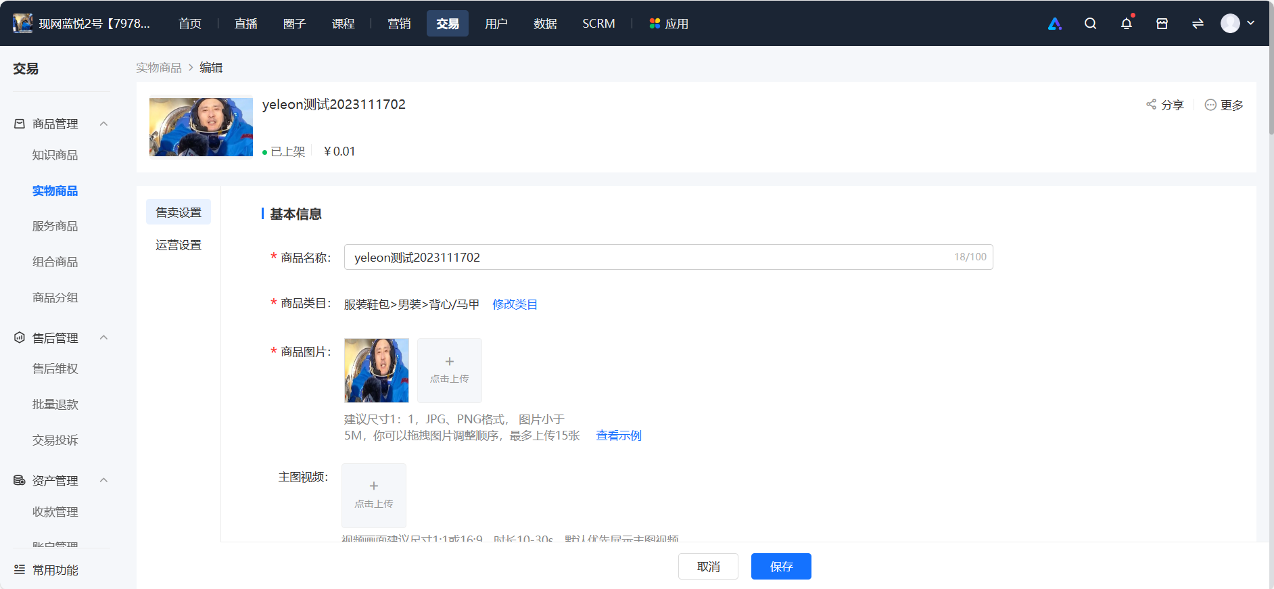Open the user avatar menu
Image resolution: width=1274 pixels, height=589 pixels.
1230,24
